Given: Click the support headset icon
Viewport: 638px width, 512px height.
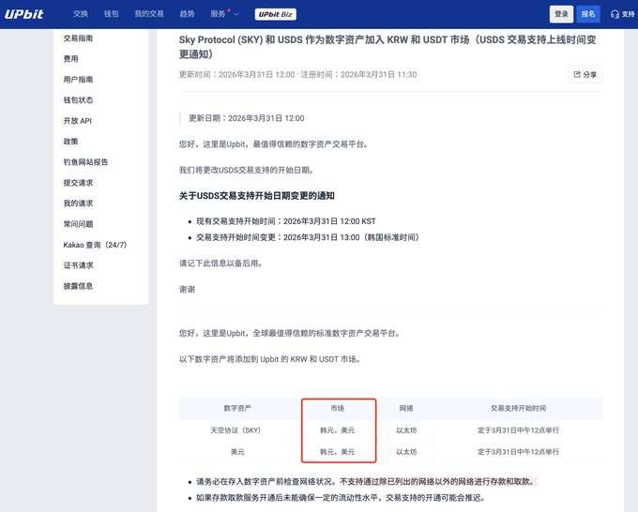Looking at the screenshot, I should coord(615,14).
